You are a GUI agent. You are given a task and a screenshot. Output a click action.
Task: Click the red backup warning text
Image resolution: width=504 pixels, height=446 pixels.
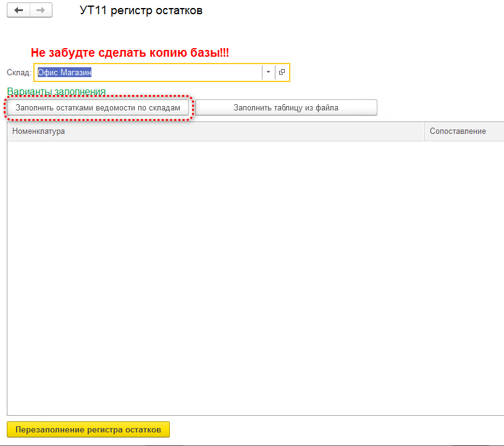point(130,52)
